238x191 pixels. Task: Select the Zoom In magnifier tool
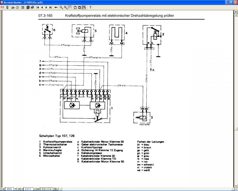click(65, 7)
